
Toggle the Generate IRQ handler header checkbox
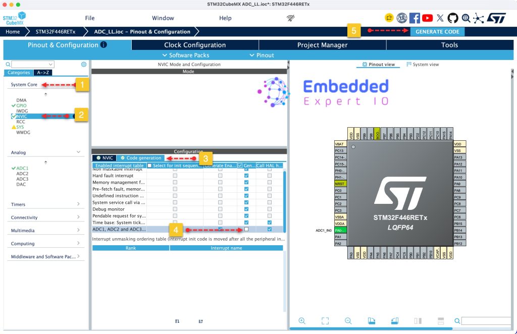tap(240, 165)
